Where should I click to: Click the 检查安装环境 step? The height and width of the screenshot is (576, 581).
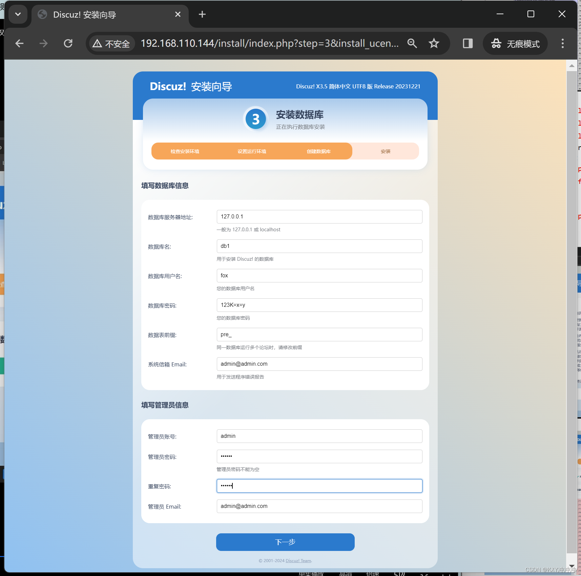pos(185,151)
